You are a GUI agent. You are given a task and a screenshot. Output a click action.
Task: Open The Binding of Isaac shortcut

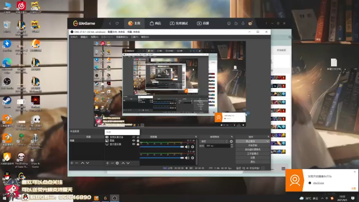pos(21,160)
